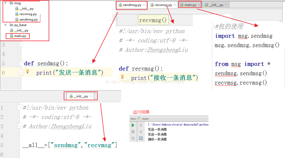The width and height of the screenshot is (285, 158).
Task: Click the msg folder icon
Action: [x=11, y=3]
